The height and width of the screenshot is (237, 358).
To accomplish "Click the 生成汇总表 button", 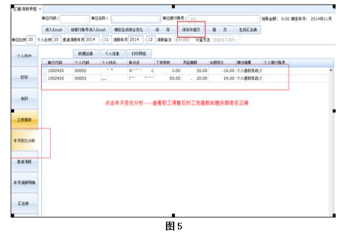I will tap(248, 30).
